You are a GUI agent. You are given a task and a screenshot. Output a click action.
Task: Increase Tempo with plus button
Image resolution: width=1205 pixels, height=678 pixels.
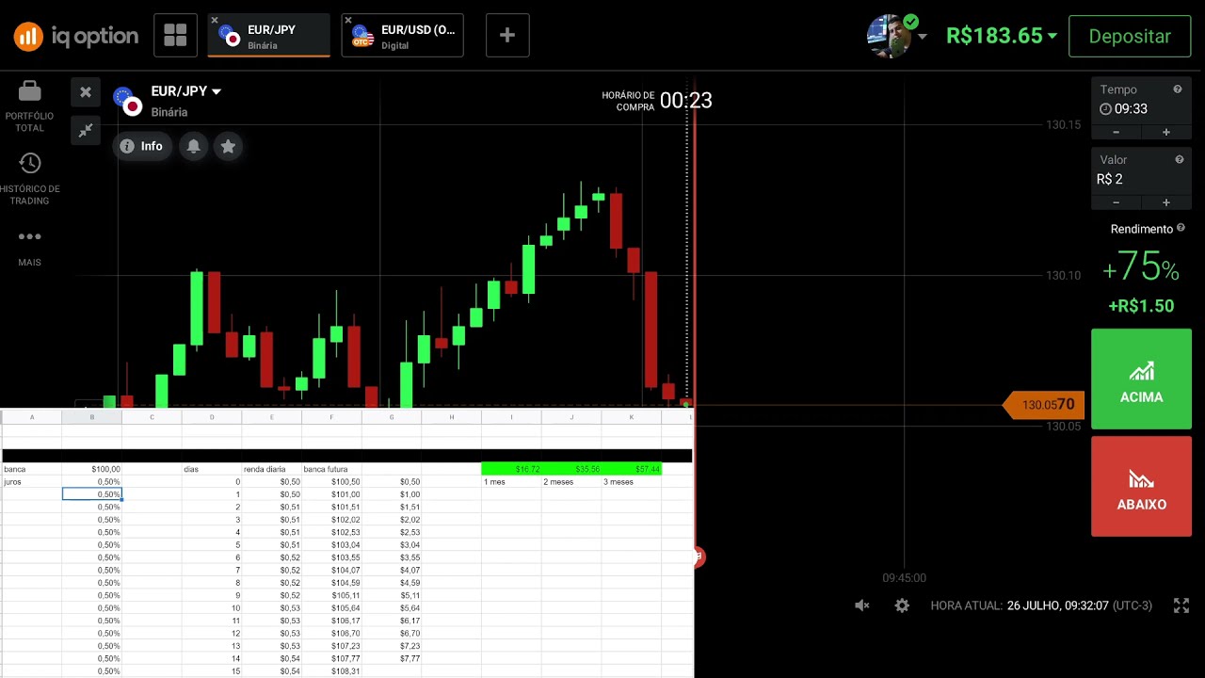pos(1165,132)
